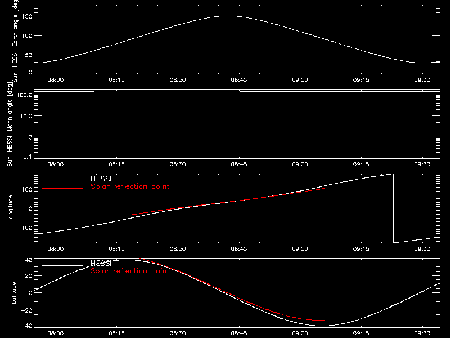Click 09:15 time label under Earth angle plot
This screenshot has height=338, width=450.
[361, 80]
